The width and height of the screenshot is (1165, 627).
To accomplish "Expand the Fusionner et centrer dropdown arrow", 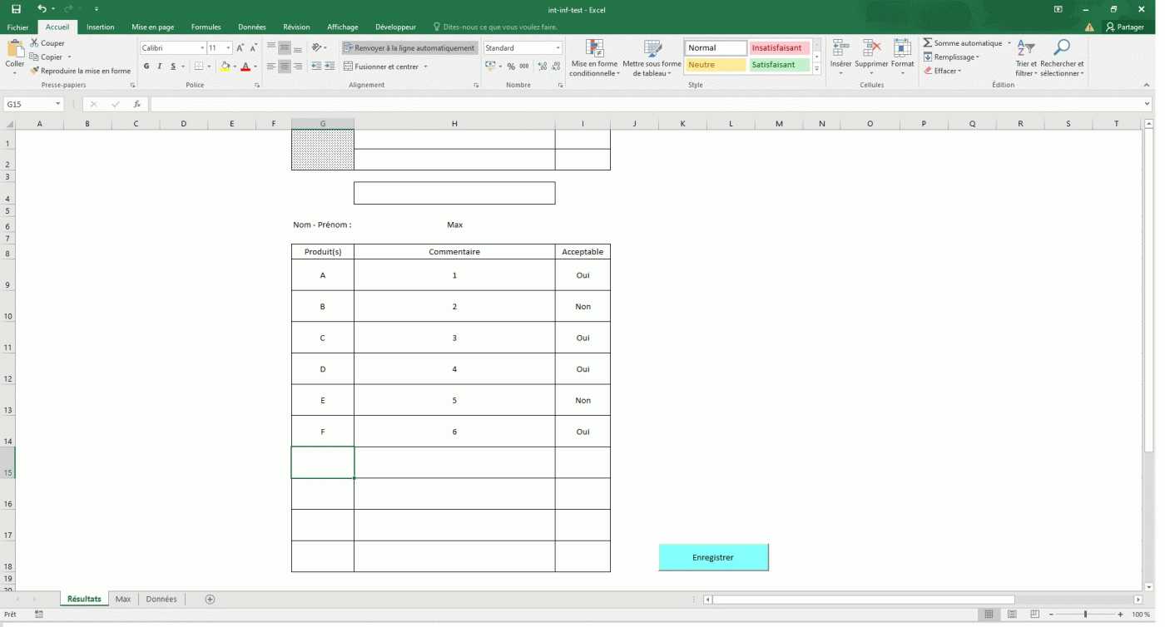I will [x=426, y=67].
